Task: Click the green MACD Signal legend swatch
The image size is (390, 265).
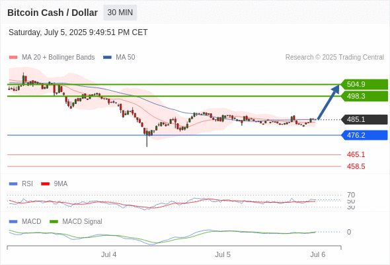Action: [x=54, y=222]
